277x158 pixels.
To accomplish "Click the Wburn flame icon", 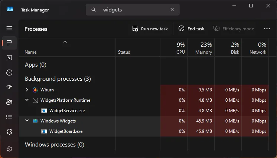I will (x=35, y=90).
